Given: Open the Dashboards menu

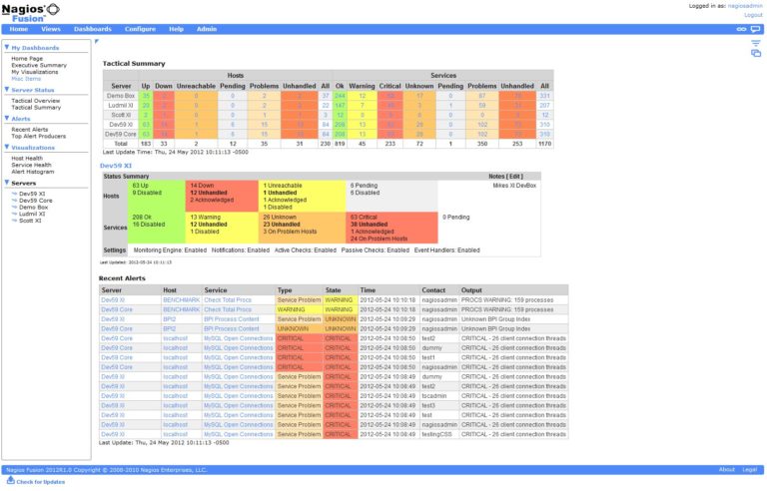Looking at the screenshot, I should point(93,29).
